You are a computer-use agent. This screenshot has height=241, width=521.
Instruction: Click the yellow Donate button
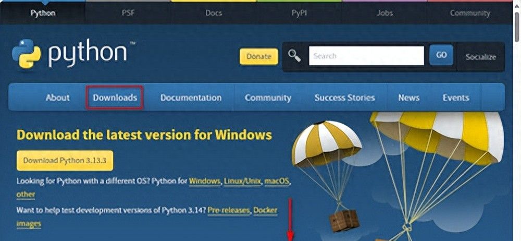(259, 56)
